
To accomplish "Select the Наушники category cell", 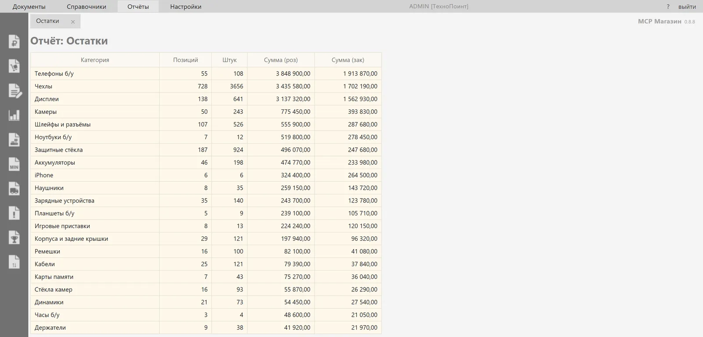I will point(95,188).
